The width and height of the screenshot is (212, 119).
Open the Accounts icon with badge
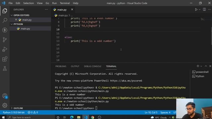click(x=5, y=96)
